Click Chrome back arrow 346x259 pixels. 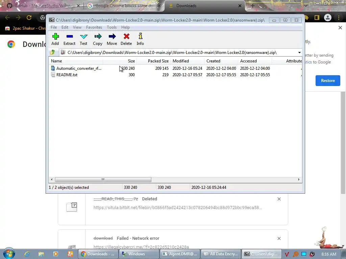coord(7,18)
